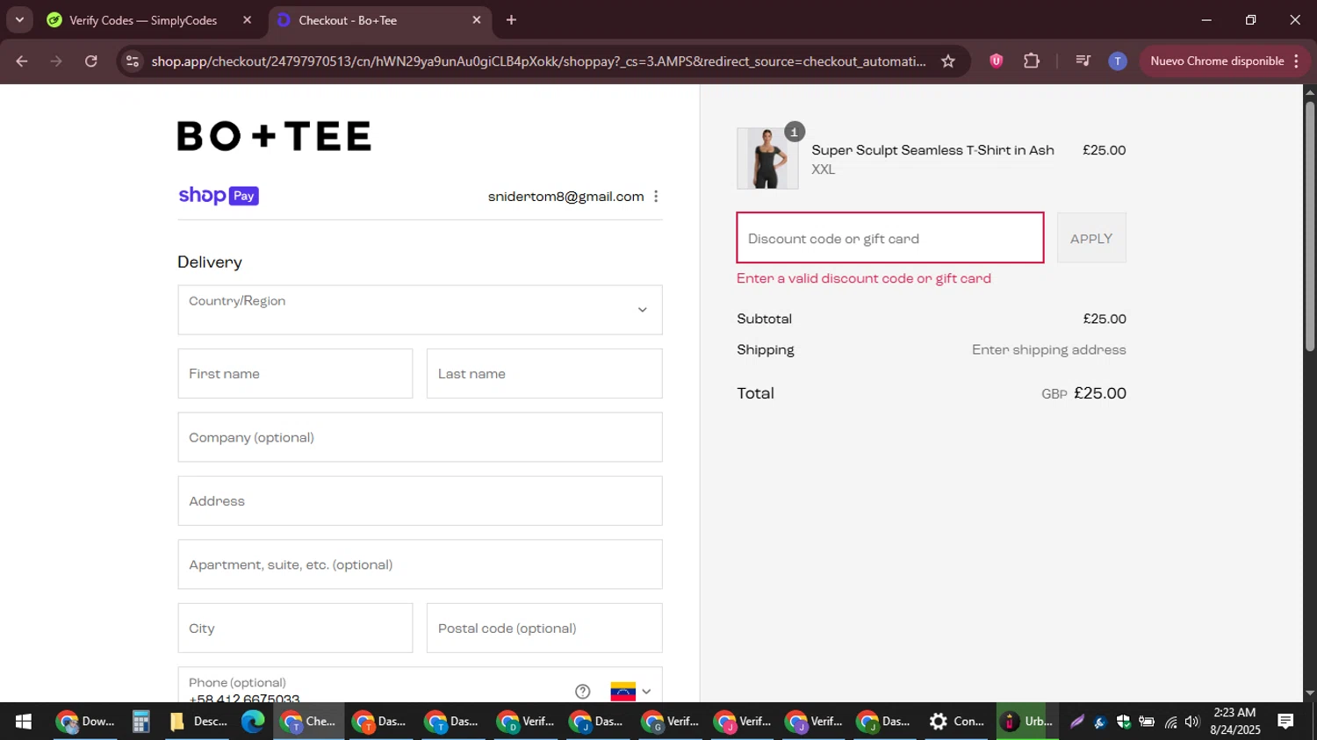Click the First name field
1317x740 pixels.
[x=295, y=374]
